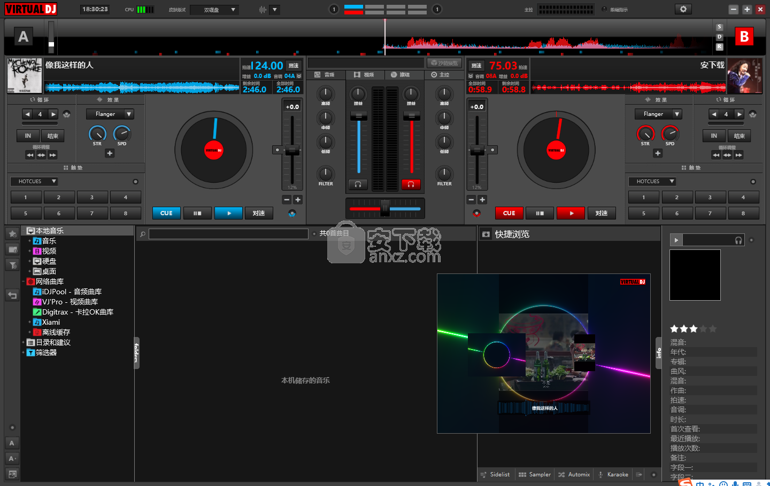Switch mixer to 视频 tab
The width and height of the screenshot is (770, 486).
[365, 75]
